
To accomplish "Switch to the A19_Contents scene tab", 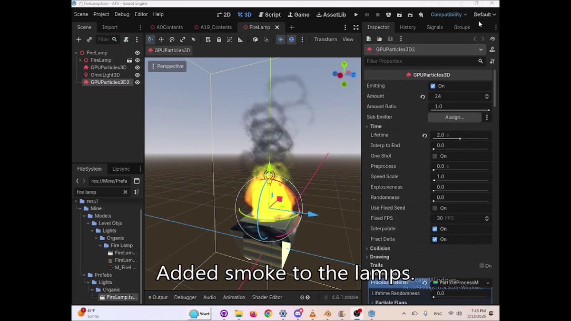I will tap(213, 28).
